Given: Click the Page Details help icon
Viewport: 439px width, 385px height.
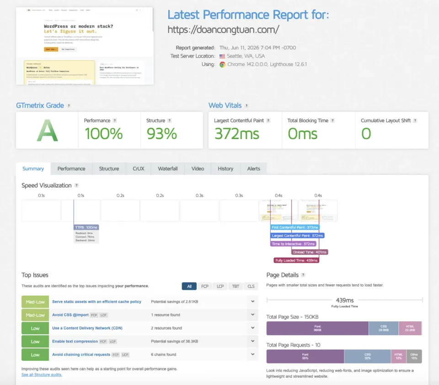Looking at the screenshot, I should coord(303,275).
